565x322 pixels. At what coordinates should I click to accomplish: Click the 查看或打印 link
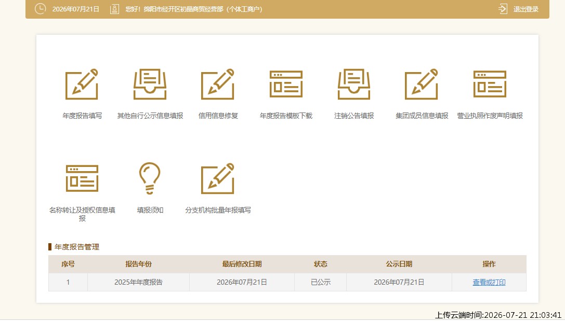(489, 282)
